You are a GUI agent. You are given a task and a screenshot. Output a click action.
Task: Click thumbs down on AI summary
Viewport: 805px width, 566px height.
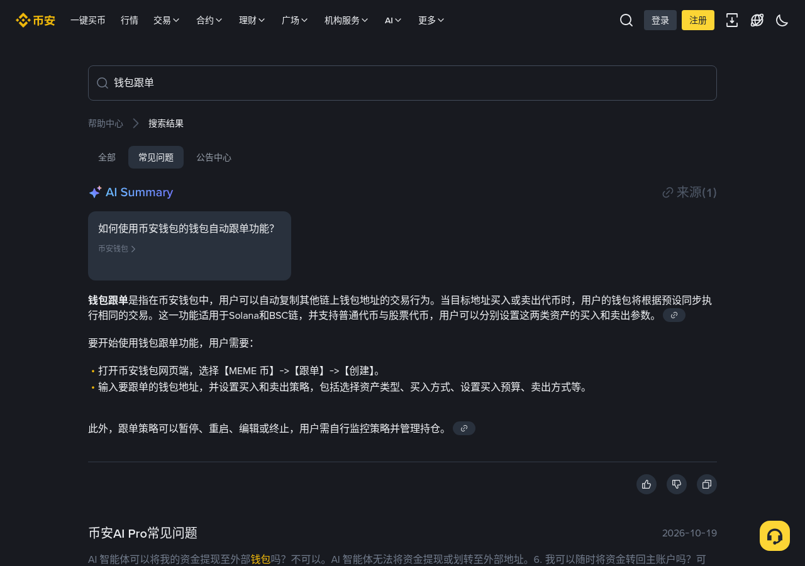pyautogui.click(x=677, y=484)
